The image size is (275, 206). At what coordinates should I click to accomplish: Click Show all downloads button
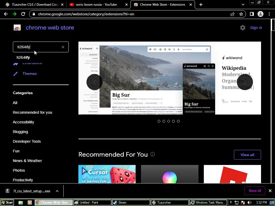255,191
